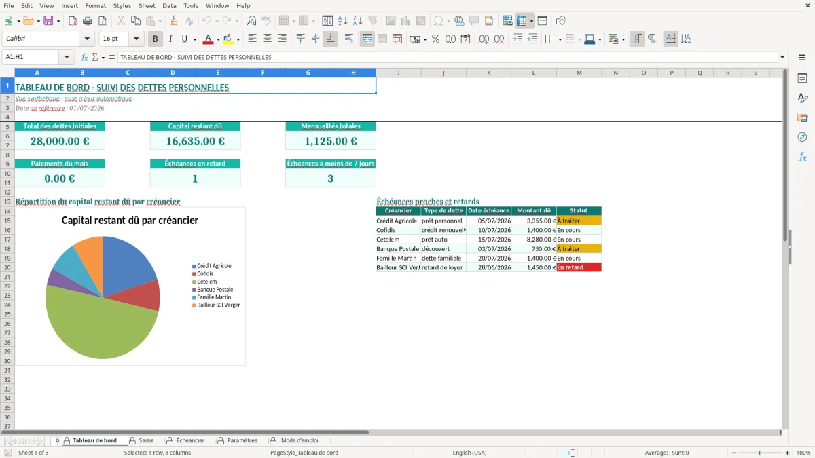Select column header K
The width and height of the screenshot is (815, 458).
coord(489,73)
